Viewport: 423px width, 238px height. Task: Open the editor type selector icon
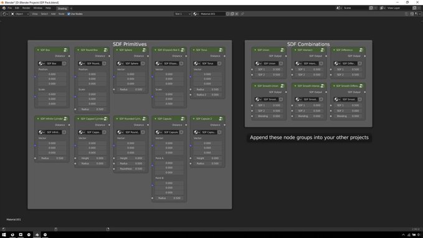click(x=5, y=14)
